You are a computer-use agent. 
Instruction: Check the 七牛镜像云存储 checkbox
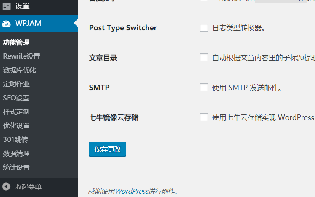(204, 117)
